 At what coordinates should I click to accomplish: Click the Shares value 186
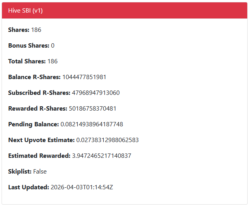point(36,30)
